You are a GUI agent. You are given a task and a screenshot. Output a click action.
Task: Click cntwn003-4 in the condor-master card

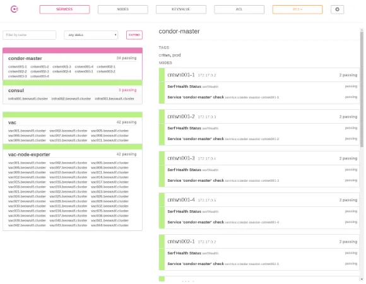(40, 76)
